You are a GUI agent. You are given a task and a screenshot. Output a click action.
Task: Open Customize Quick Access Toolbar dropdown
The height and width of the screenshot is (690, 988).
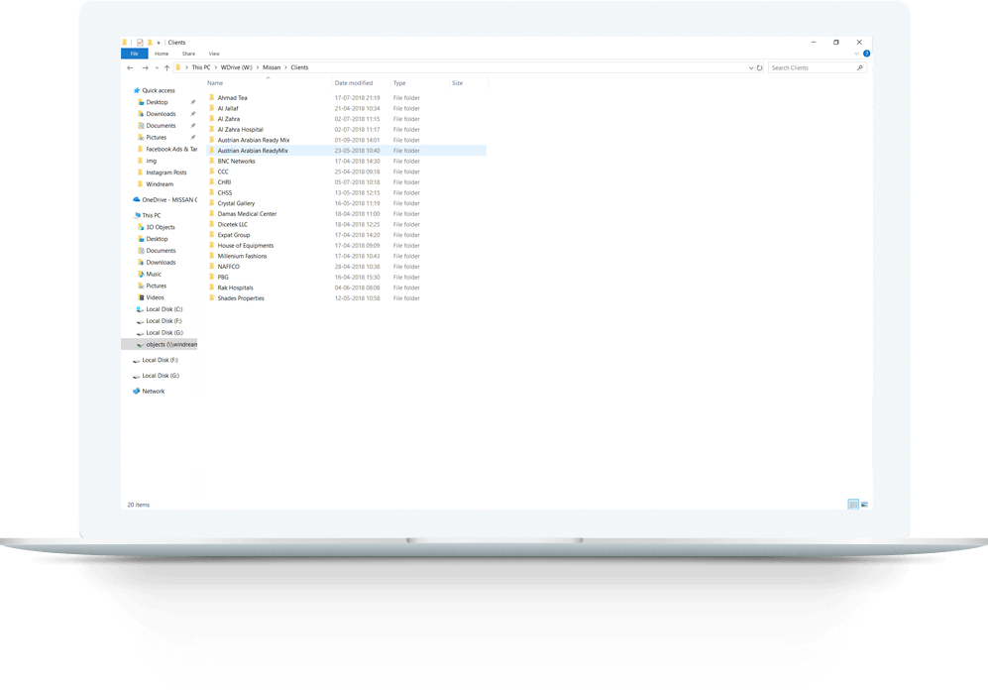tap(159, 43)
